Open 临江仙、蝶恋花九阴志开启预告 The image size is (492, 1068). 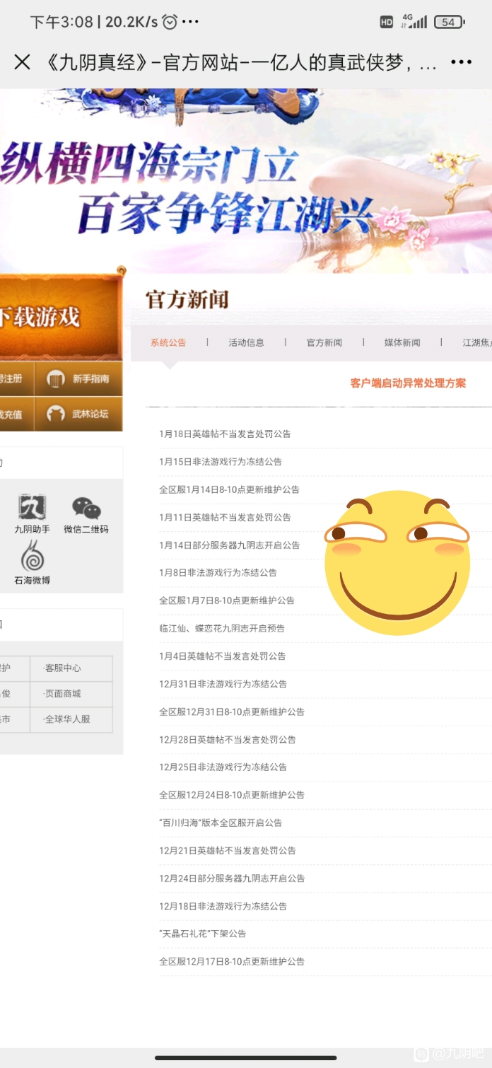(x=222, y=628)
